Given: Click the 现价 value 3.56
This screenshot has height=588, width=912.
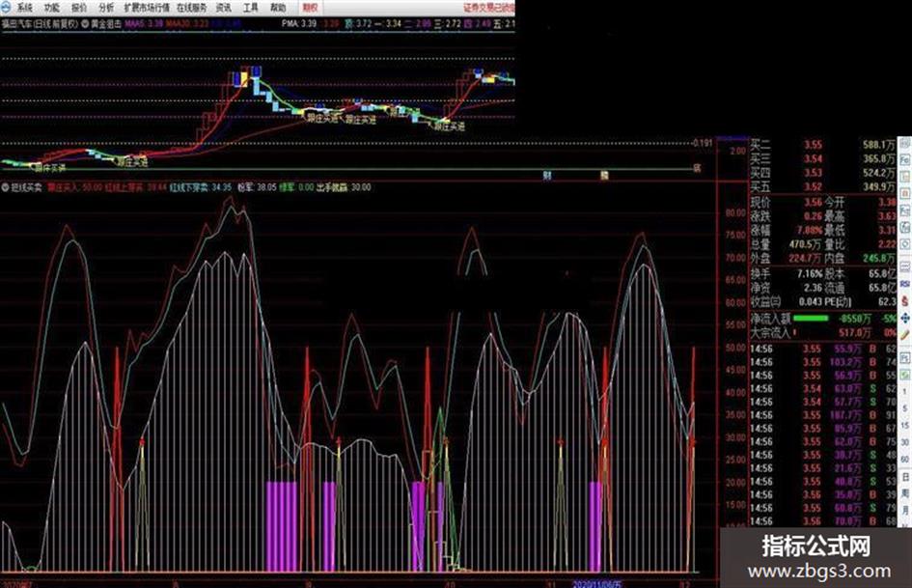Looking at the screenshot, I should point(813,202).
